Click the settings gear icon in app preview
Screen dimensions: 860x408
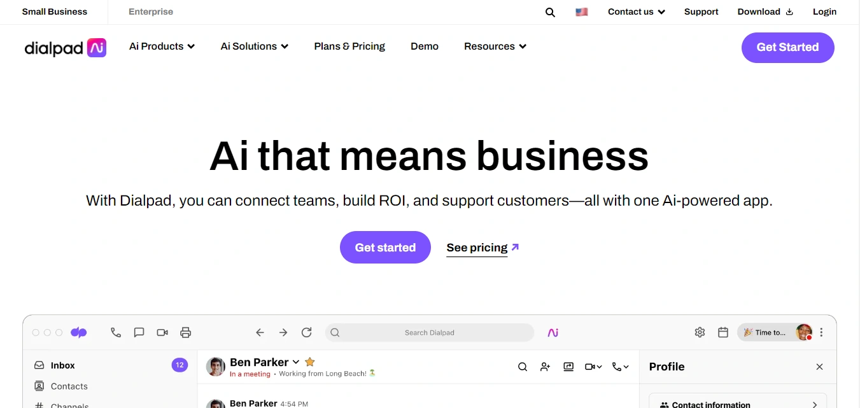tap(700, 332)
